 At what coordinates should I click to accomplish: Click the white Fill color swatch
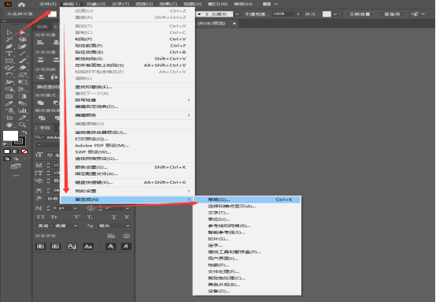coord(10,136)
